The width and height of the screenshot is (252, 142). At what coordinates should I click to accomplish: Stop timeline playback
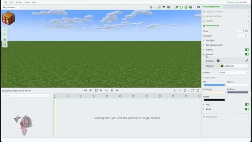tap(96, 90)
